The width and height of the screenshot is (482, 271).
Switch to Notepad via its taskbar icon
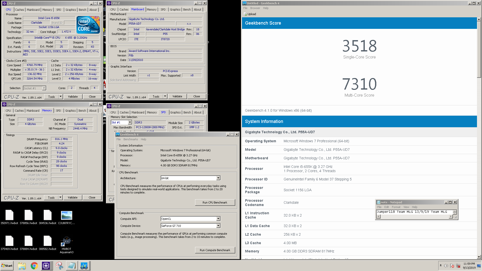tap(72, 266)
